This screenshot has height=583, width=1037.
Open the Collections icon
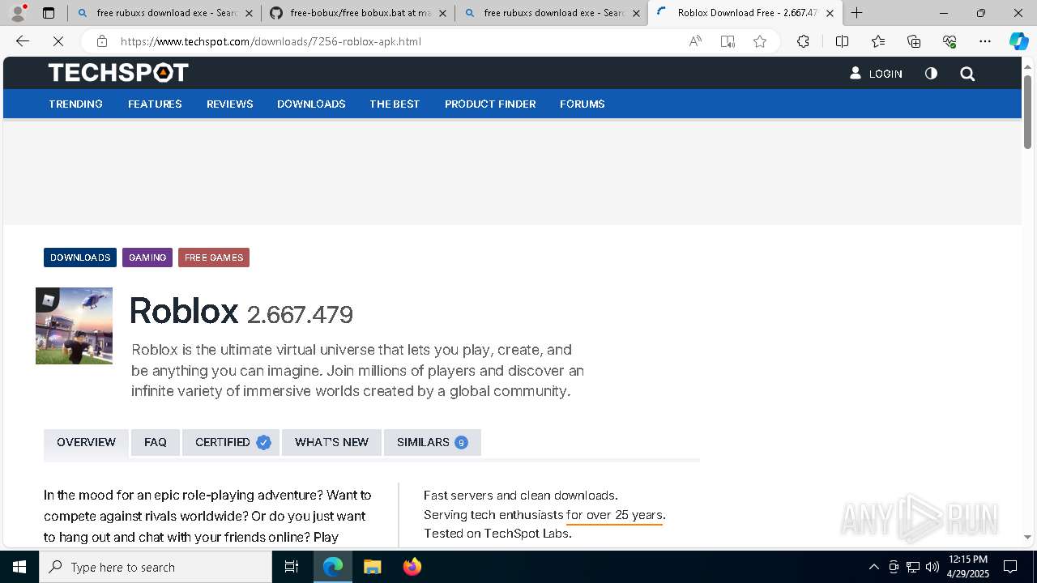coord(914,41)
